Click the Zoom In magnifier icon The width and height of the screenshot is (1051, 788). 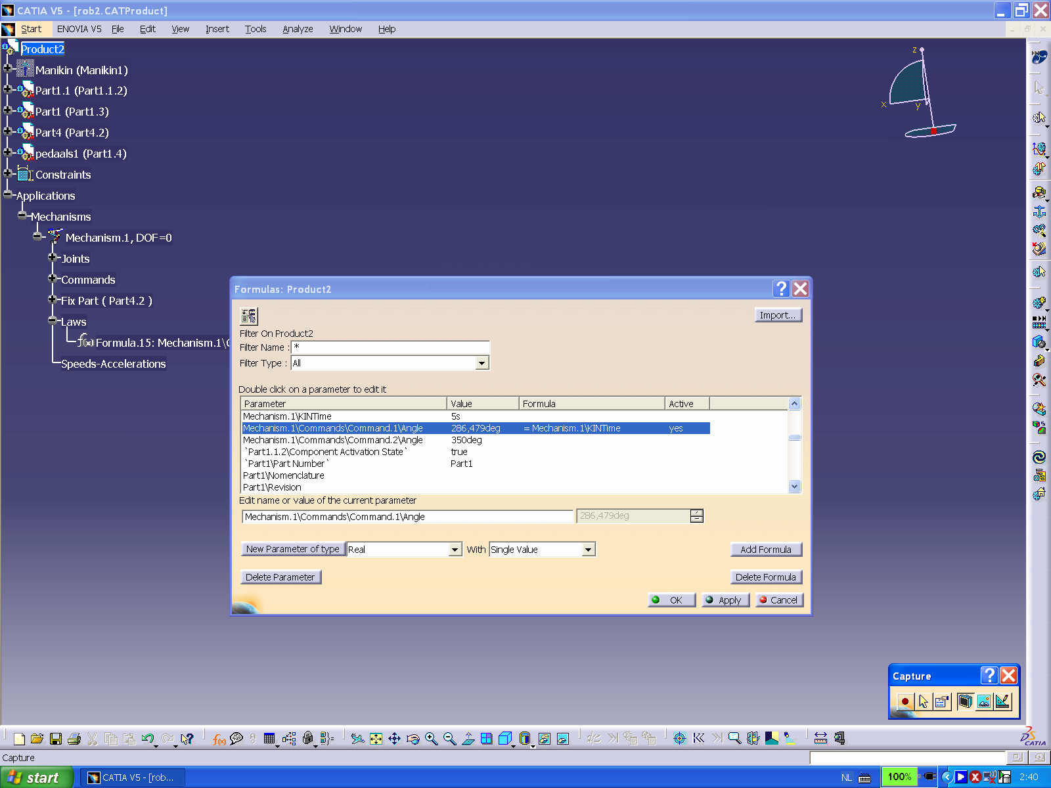(431, 739)
